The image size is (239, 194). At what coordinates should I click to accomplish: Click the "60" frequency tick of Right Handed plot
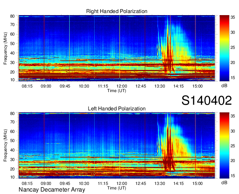12,34
